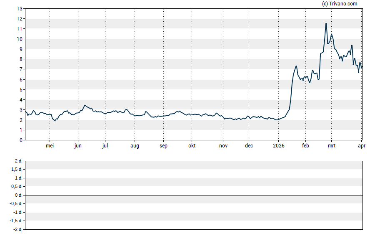Screen dimensions: 370x236
Task: Click the 'jul' month marker
Action: click(105, 146)
